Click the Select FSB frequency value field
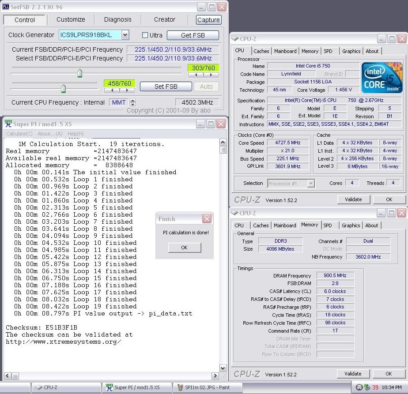This screenshot has height=394, width=408. pos(173,58)
